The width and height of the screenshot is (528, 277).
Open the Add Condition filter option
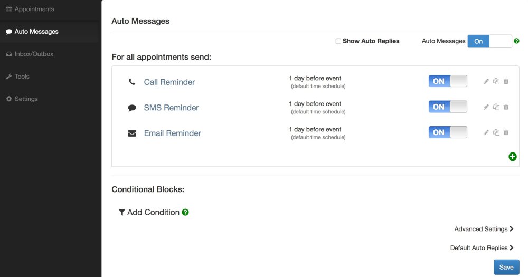point(149,213)
